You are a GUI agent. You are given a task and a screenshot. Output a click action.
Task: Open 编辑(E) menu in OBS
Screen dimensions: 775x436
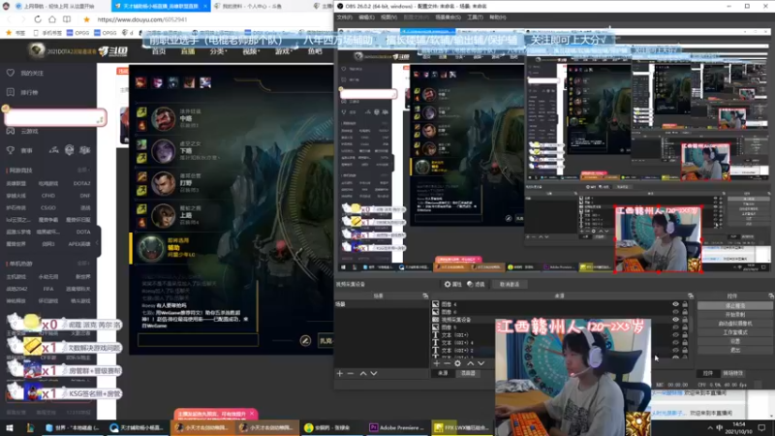click(366, 17)
